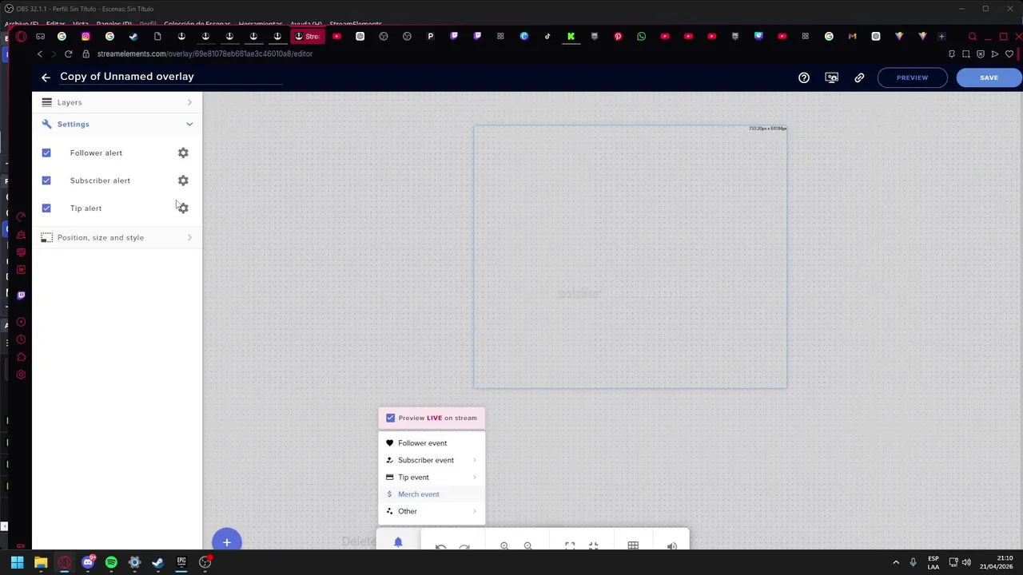This screenshot has width=1023, height=575.
Task: Zoom out with the magnifier minus icon
Action: point(527,546)
